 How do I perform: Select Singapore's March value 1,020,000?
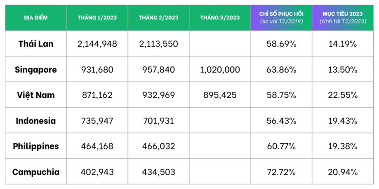[220, 69]
